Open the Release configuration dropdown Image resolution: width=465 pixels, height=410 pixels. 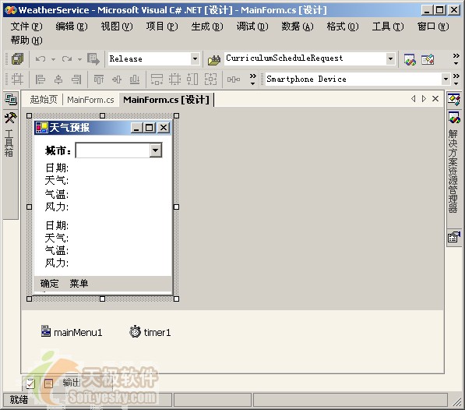tap(195, 58)
